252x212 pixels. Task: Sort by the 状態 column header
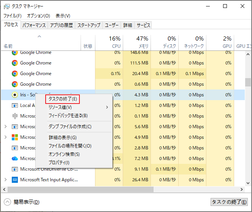tap(88, 42)
